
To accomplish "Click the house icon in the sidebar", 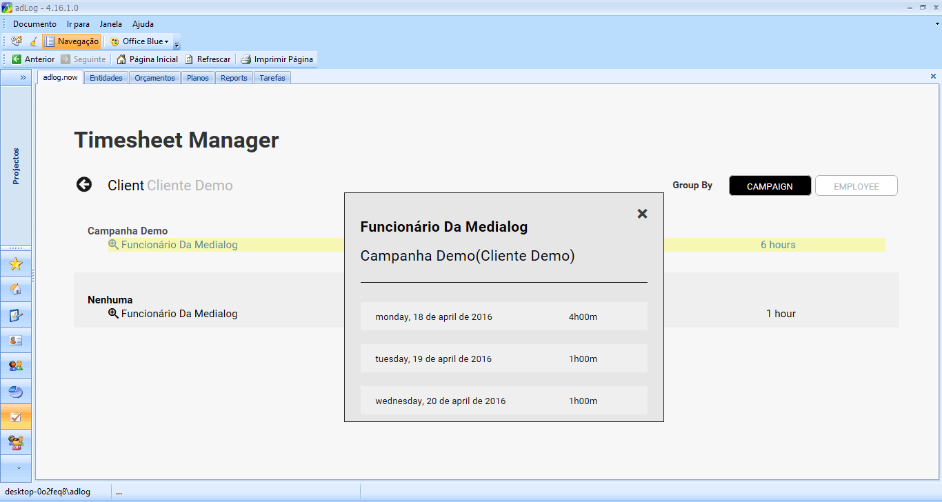I will tap(16, 290).
